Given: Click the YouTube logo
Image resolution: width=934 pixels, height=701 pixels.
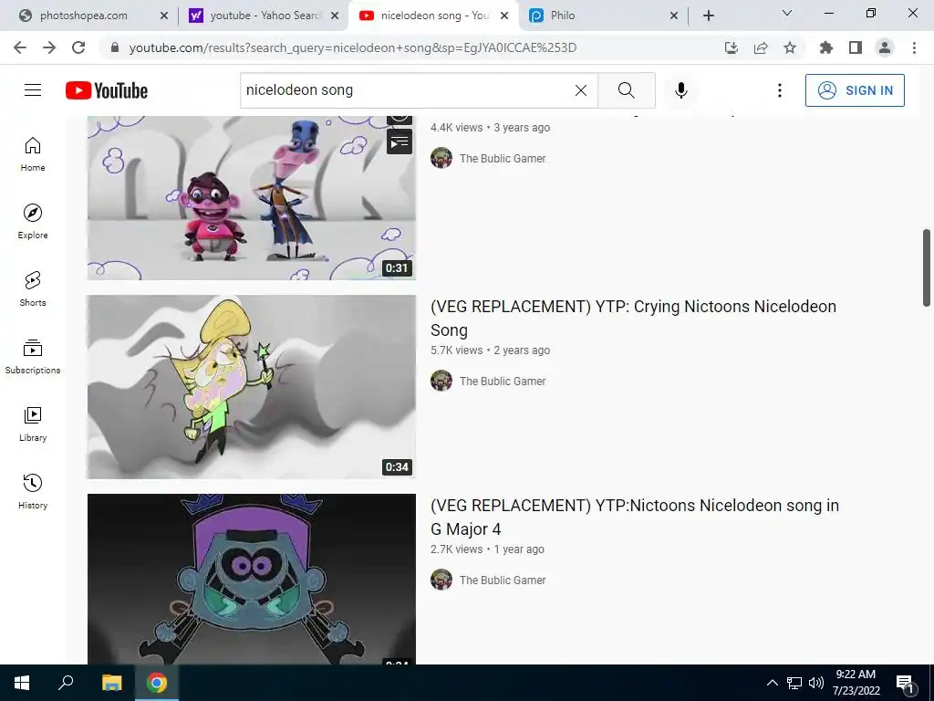Looking at the screenshot, I should 107,90.
